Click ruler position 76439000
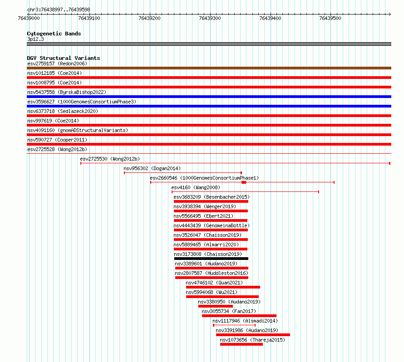Image resolution: width=404 pixels, height=362 pixels. pyautogui.click(x=29, y=18)
